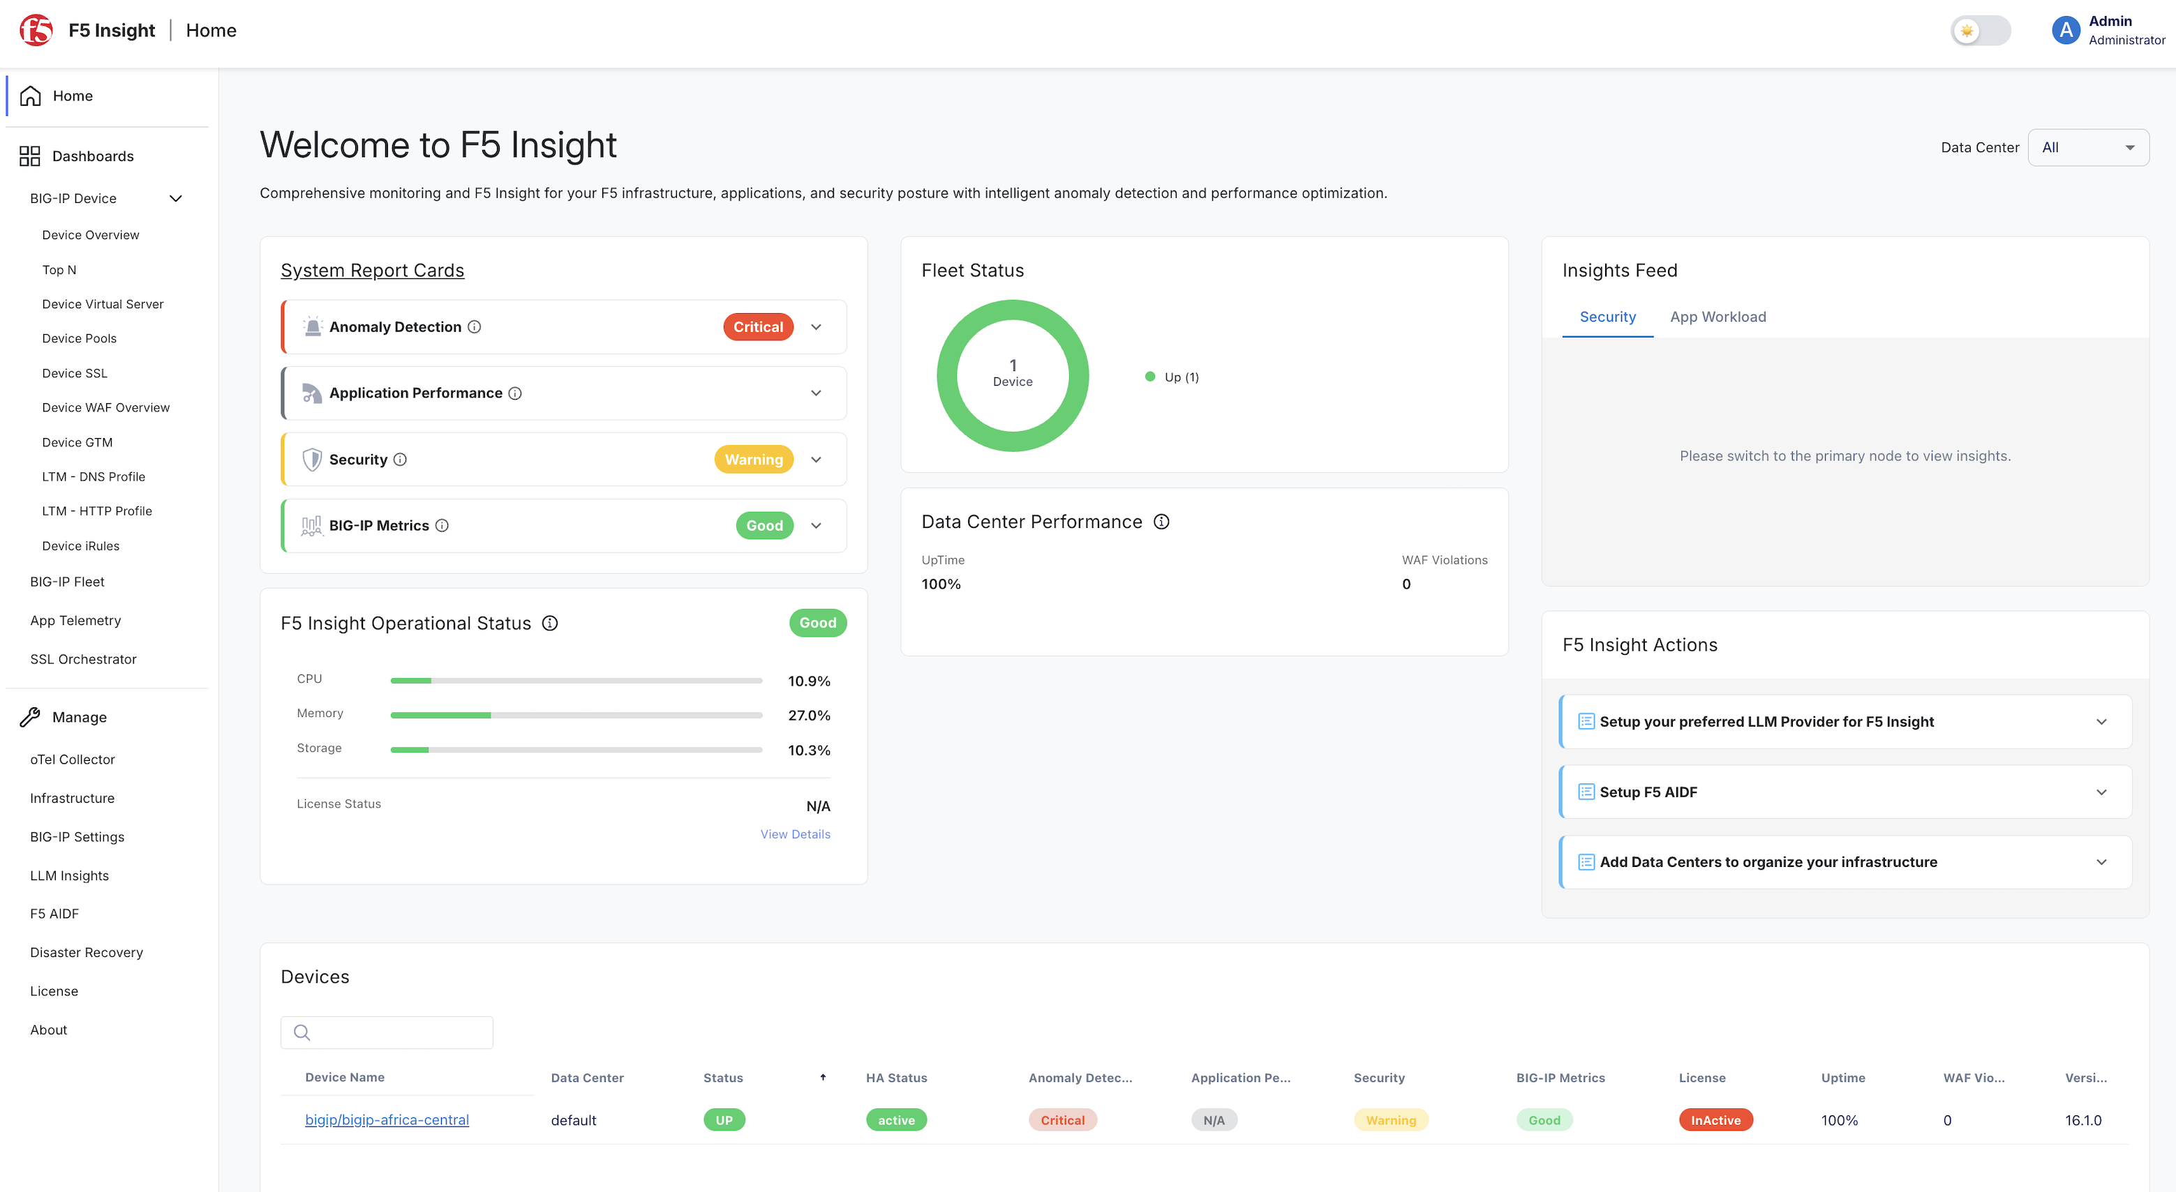Screen dimensions: 2176x1192
Task: Expand the Application Performance card chevron
Action: click(x=816, y=393)
